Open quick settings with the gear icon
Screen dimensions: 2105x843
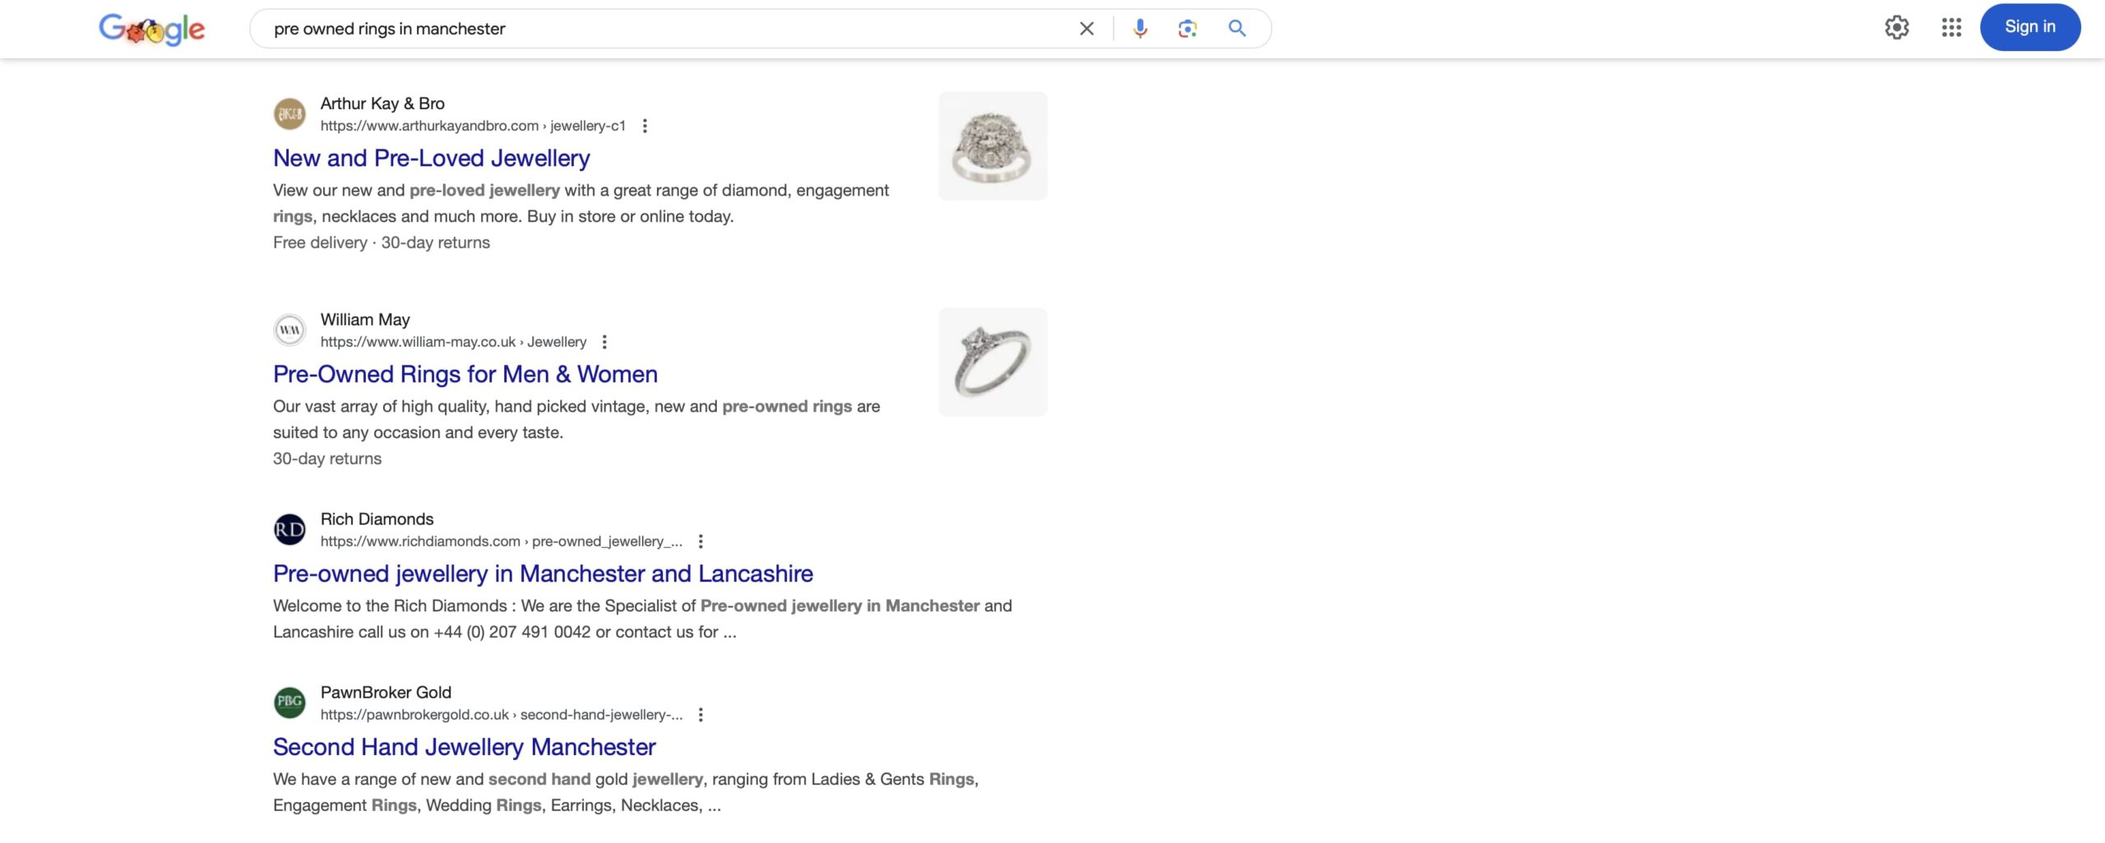pyautogui.click(x=1897, y=27)
